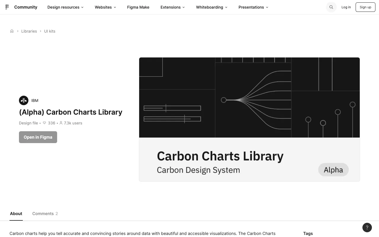Click the 7.3k users text
379x237 pixels.
[73, 123]
